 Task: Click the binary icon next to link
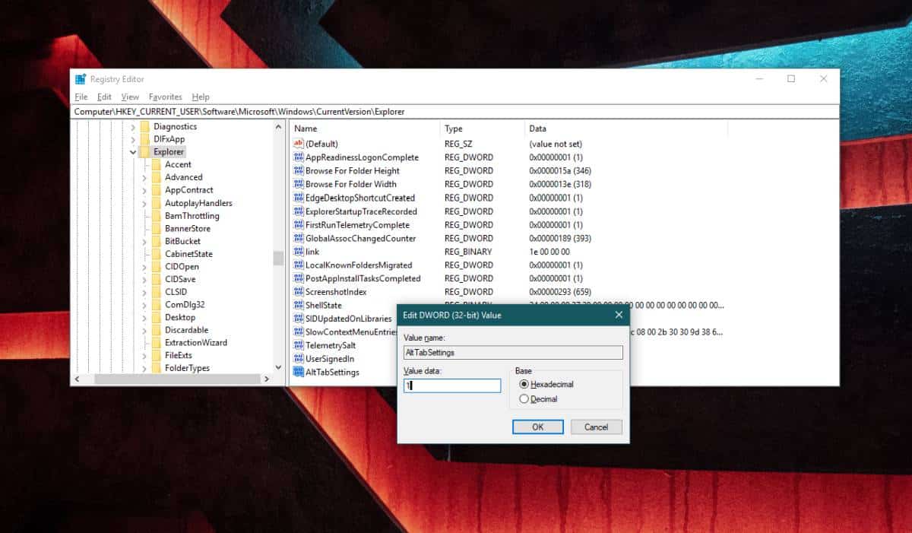[x=298, y=252]
